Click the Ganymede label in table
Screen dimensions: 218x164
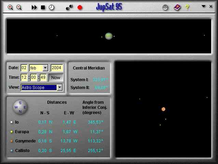point(25,141)
